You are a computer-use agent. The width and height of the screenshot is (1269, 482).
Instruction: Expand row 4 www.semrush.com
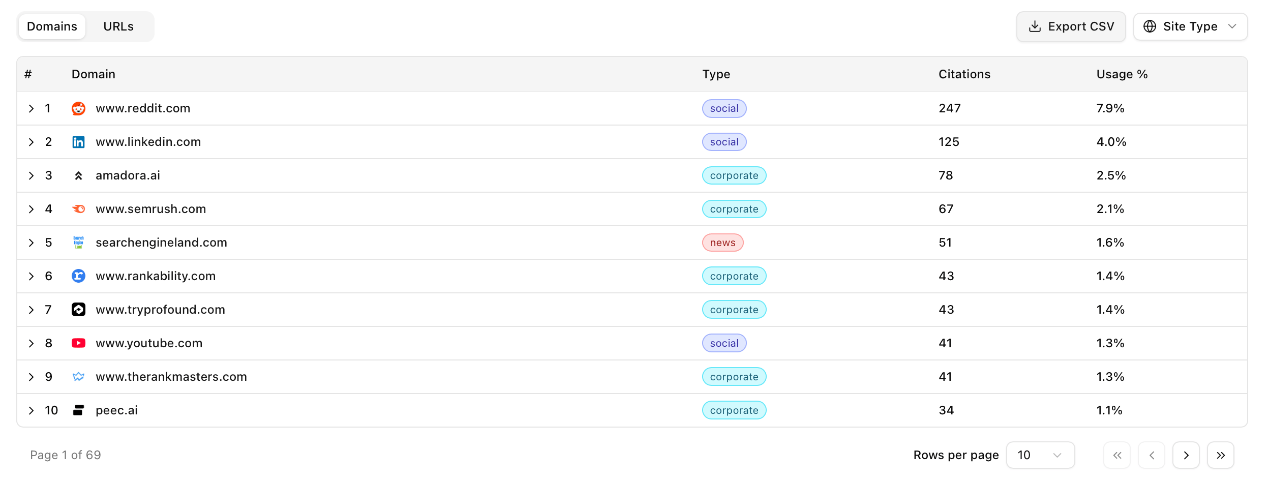tap(31, 209)
